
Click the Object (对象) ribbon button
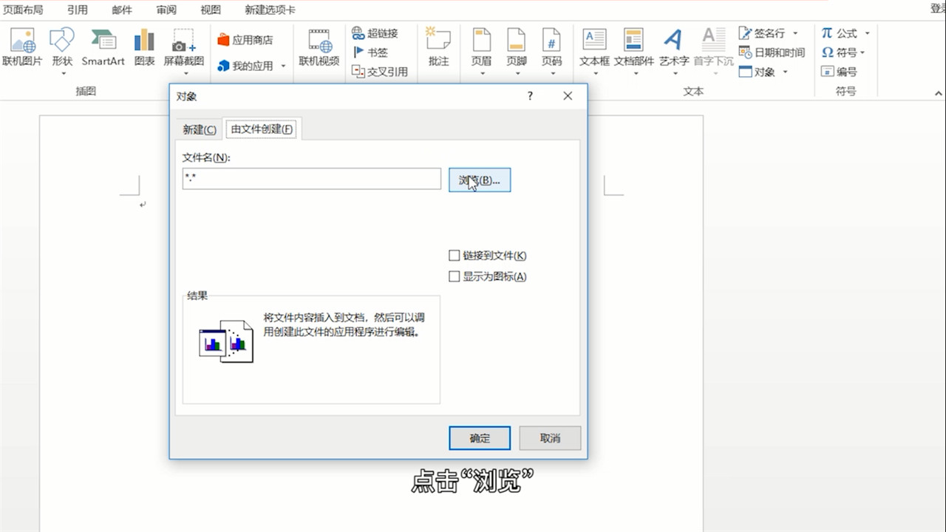[758, 72]
